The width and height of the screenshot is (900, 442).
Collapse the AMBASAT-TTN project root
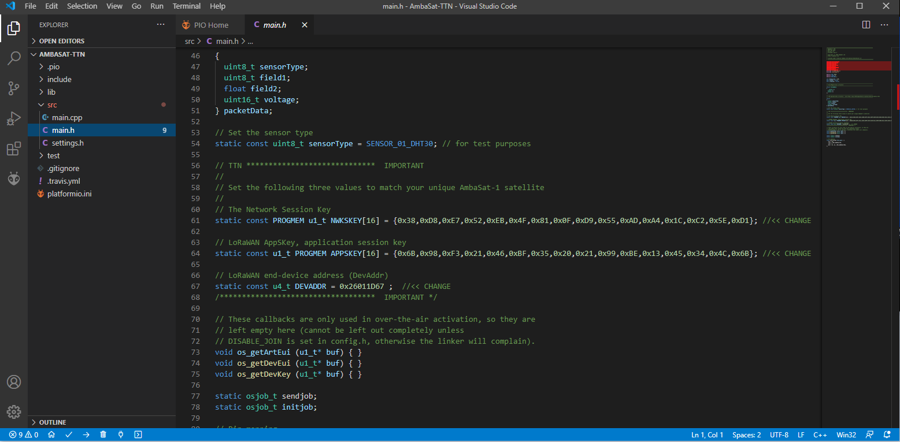102,54
